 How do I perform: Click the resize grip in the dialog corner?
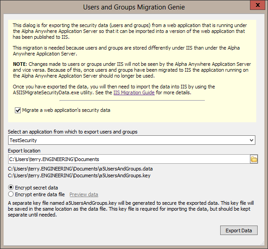click(x=262, y=244)
